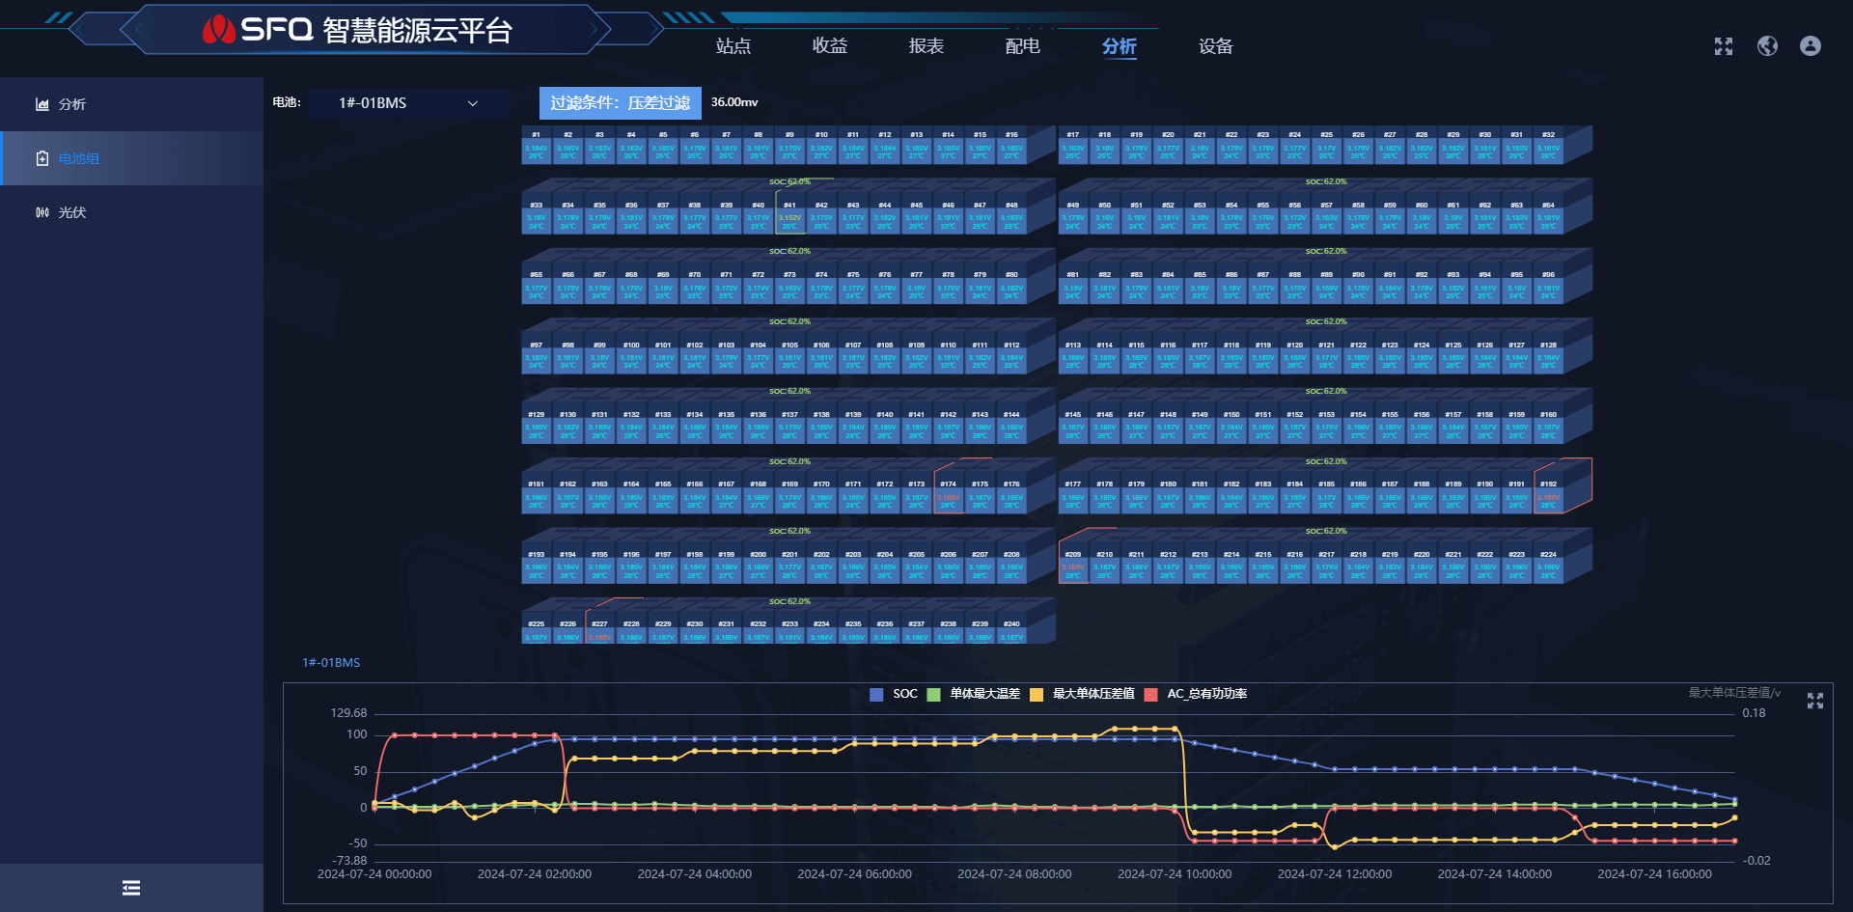Click the 光伏 photovoltaic icon in sidebar

[x=42, y=212]
